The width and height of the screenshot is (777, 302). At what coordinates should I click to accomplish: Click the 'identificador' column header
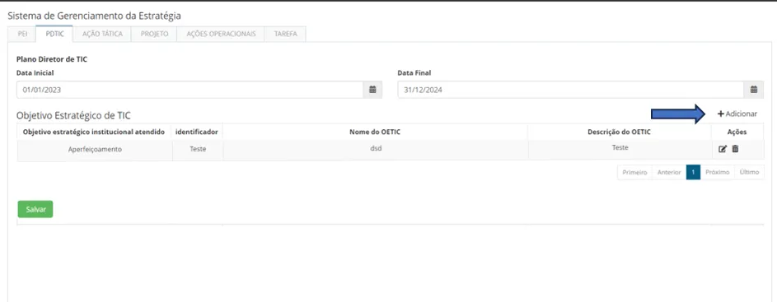[197, 132]
